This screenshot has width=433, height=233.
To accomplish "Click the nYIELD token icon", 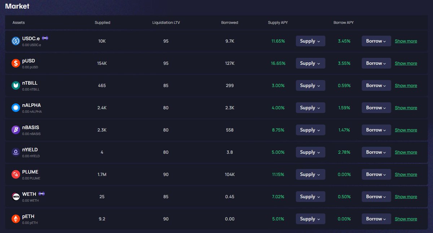I will [16, 152].
